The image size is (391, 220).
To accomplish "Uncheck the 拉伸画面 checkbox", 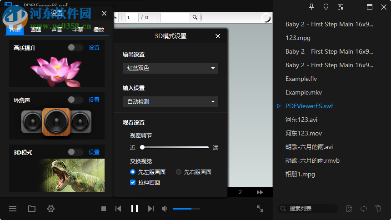I will [x=133, y=182].
